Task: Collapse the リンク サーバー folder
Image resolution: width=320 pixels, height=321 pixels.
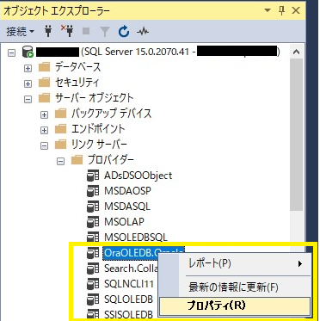Action: [44, 145]
